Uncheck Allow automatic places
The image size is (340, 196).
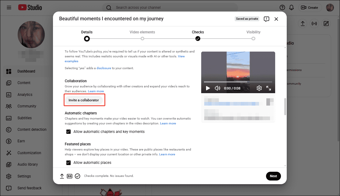tap(68, 163)
